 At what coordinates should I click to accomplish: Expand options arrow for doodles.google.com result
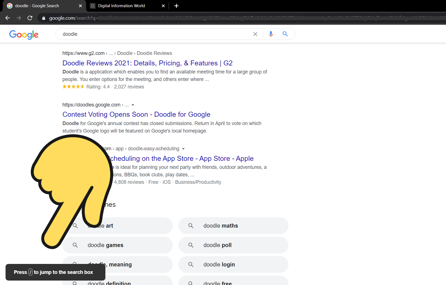(133, 105)
